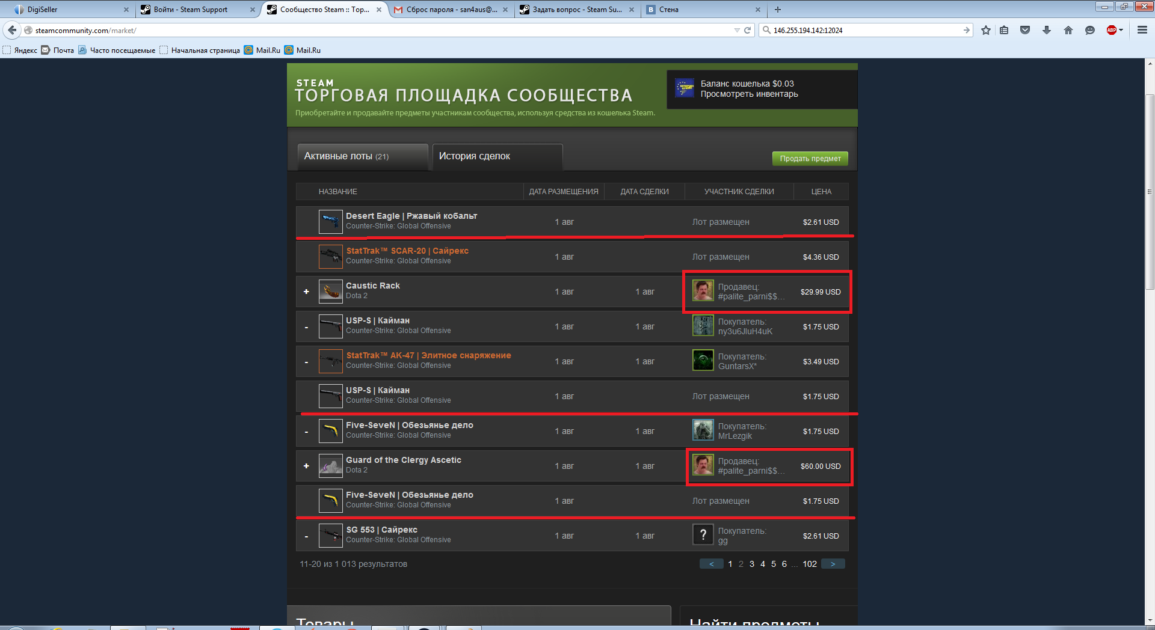Jump to last results page 102
1155x630 pixels.
(810, 564)
